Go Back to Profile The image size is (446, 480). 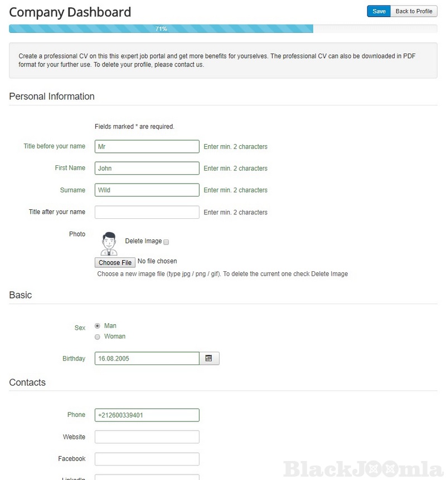tap(414, 11)
